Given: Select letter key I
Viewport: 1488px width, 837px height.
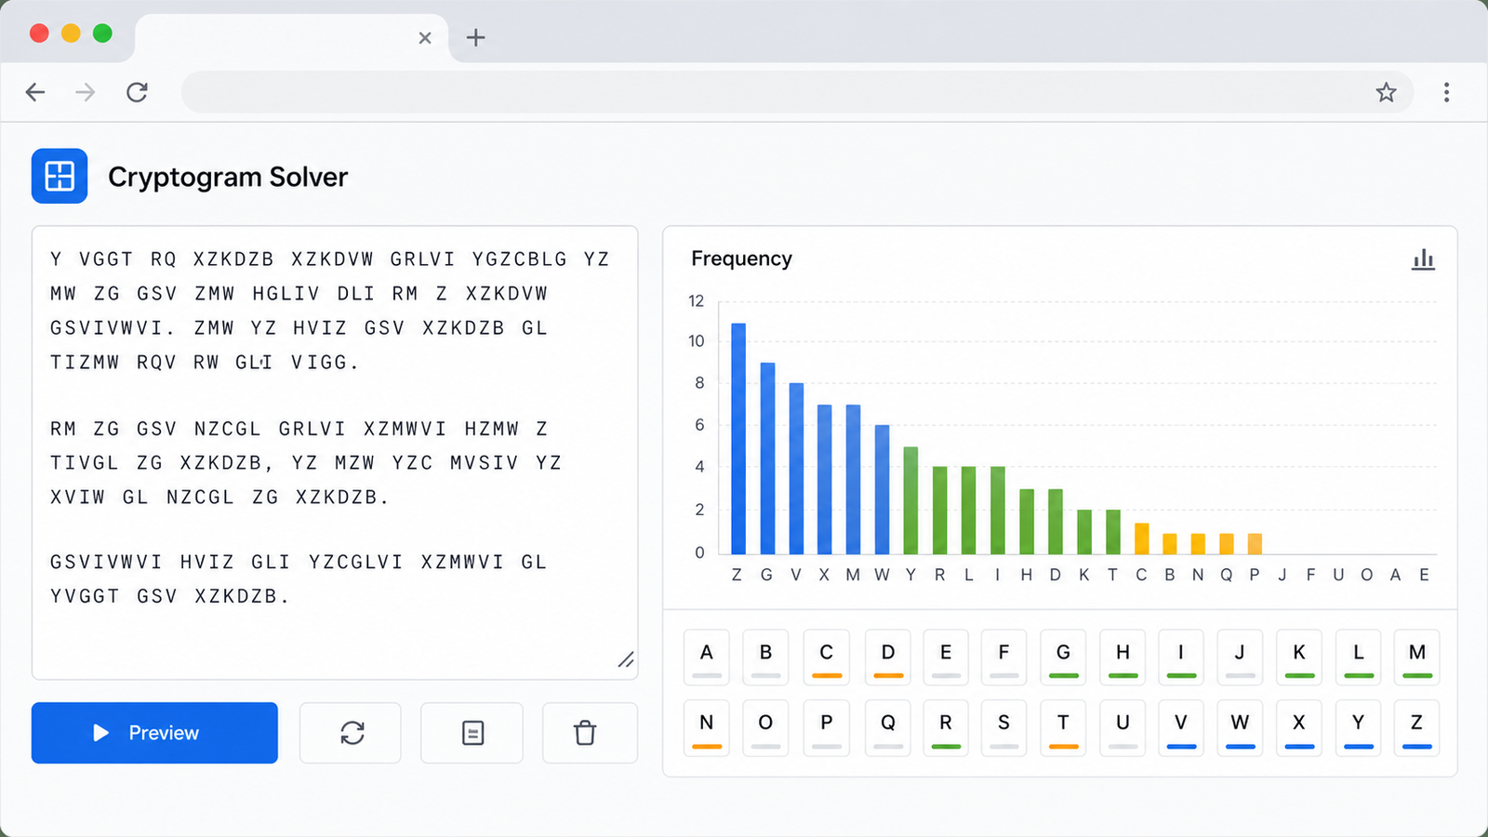Looking at the screenshot, I should [1181, 658].
